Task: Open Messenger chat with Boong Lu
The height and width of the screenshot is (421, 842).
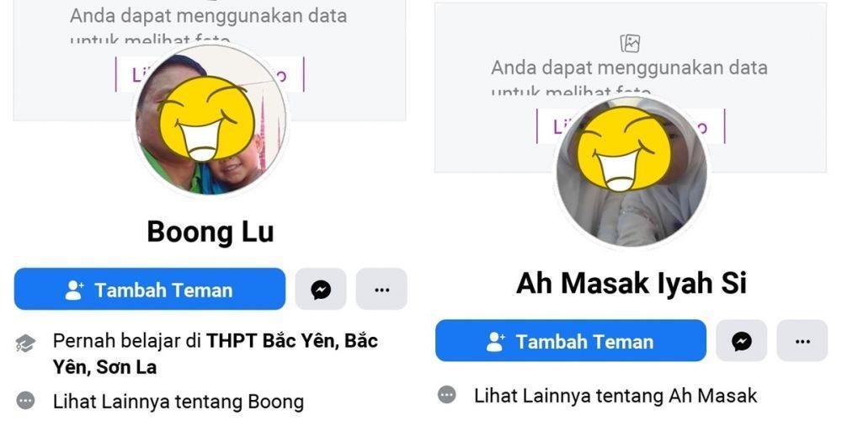Action: [x=321, y=290]
